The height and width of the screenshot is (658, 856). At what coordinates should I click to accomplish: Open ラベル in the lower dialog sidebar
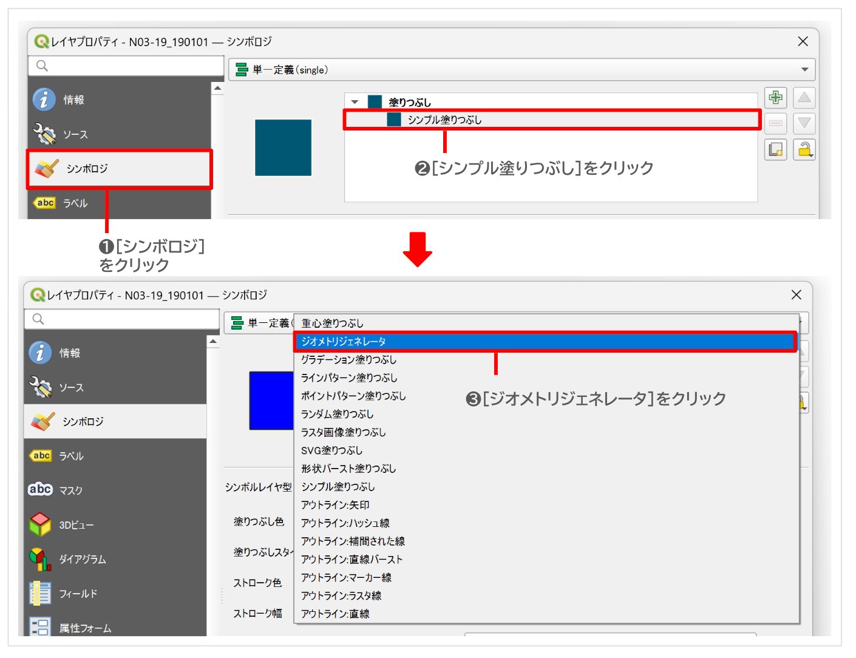pyautogui.click(x=115, y=456)
